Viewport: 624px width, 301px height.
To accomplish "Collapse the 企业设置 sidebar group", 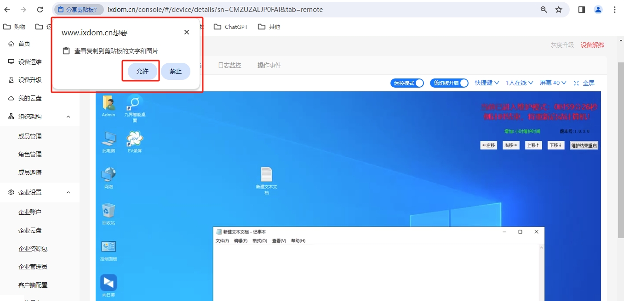I will coord(40,193).
